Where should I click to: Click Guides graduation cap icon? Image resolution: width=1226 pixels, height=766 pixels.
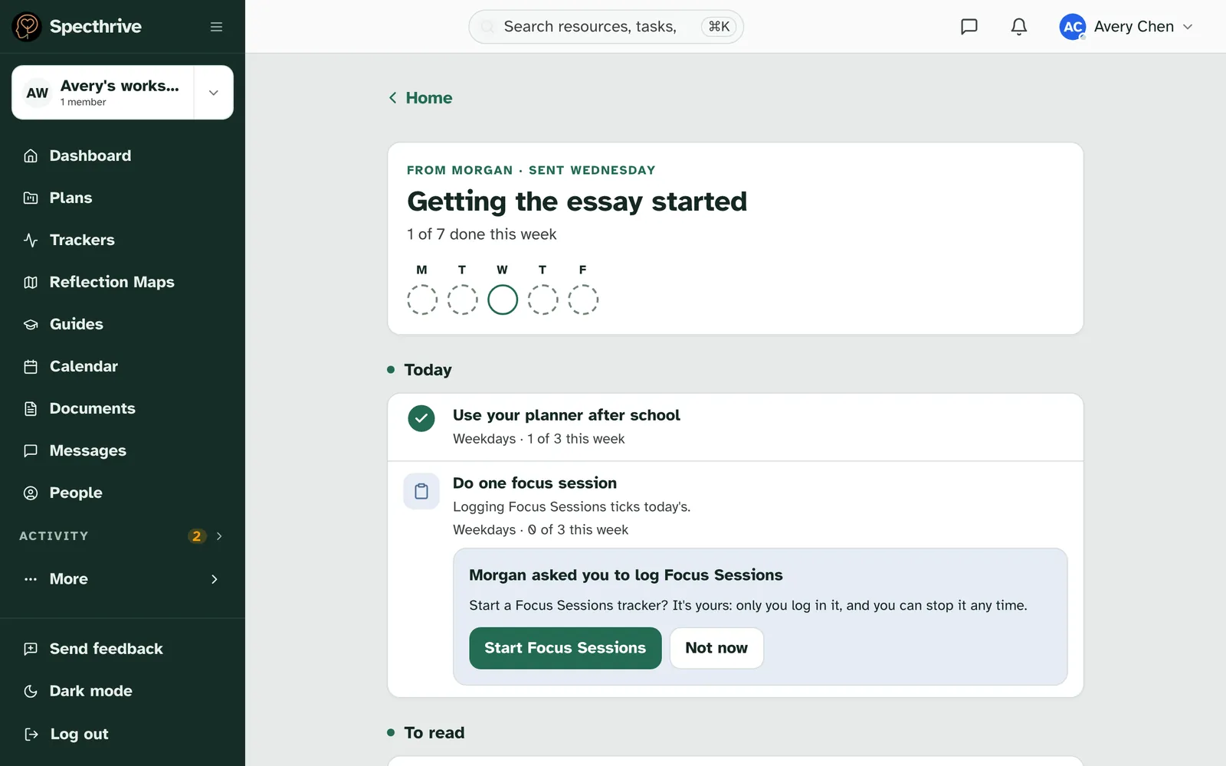(x=31, y=325)
